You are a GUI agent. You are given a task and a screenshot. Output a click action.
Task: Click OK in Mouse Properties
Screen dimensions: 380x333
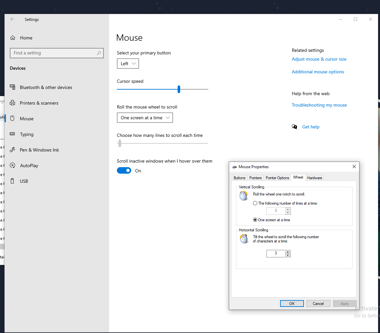(x=292, y=303)
